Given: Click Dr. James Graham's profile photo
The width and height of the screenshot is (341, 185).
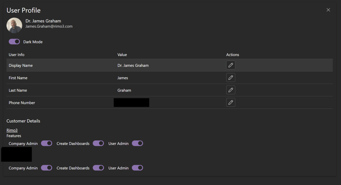Looking at the screenshot, I should (14, 25).
